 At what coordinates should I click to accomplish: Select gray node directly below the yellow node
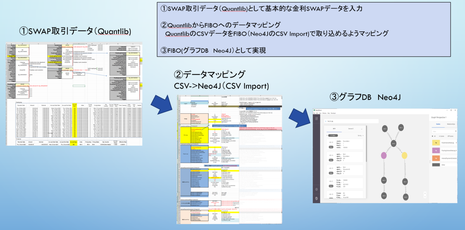[x=405, y=182]
